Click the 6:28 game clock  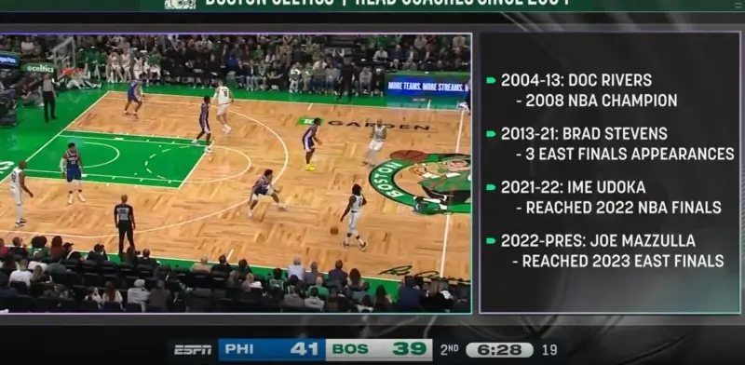[499, 350]
